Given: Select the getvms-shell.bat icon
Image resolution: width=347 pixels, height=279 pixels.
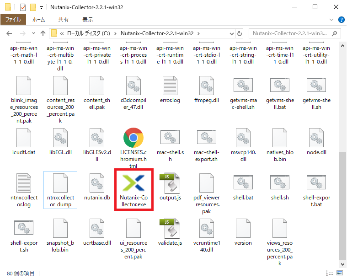Looking at the screenshot, I should [280, 85].
